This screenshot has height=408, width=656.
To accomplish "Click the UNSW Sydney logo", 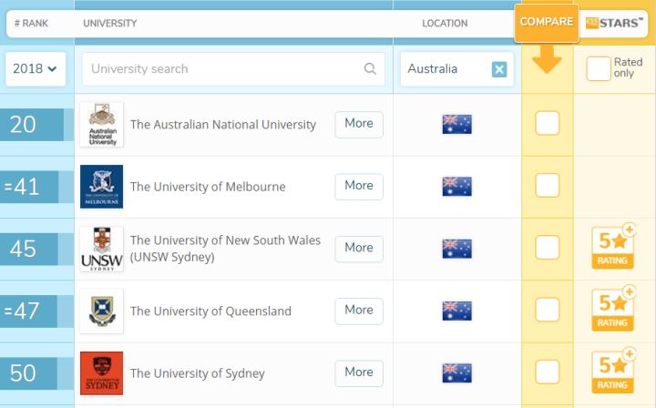I will (x=102, y=249).
